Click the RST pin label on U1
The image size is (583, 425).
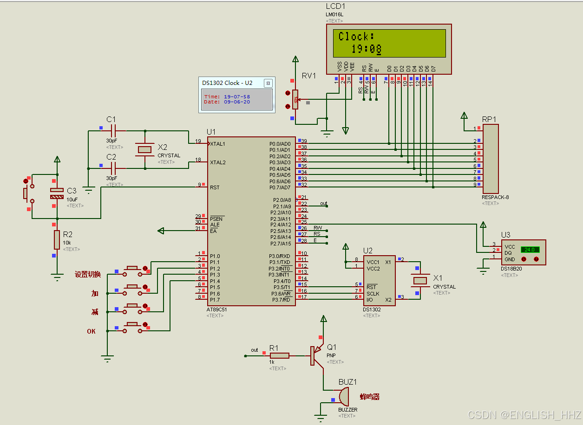tap(215, 187)
